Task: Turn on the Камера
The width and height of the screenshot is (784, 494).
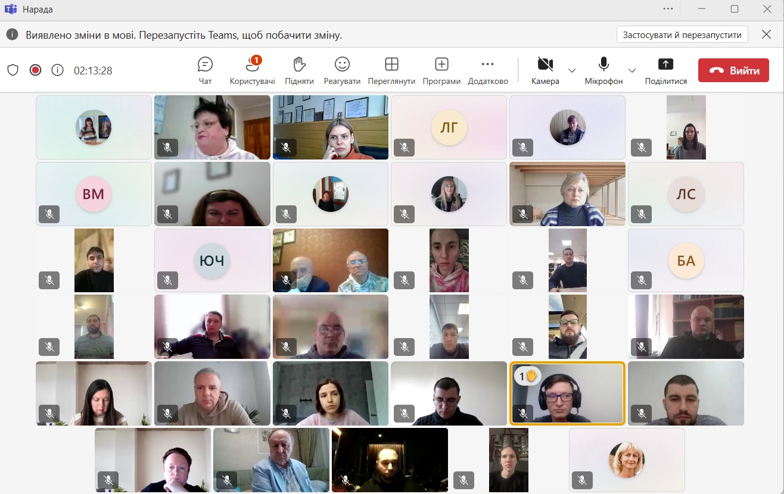Action: (x=545, y=70)
